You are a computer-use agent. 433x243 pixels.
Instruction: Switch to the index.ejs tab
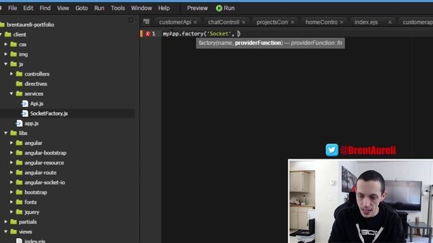[366, 22]
